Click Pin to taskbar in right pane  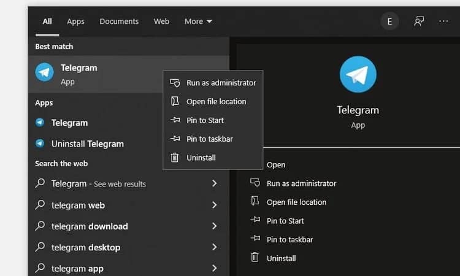tap(289, 240)
